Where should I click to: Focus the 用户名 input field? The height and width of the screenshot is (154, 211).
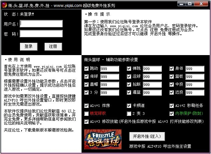pos(41,24)
